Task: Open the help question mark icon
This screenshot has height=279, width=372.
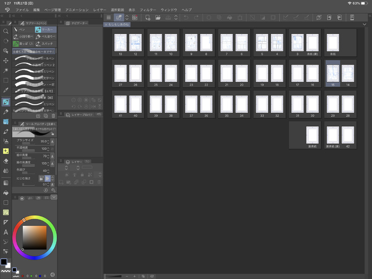Action: point(319,17)
